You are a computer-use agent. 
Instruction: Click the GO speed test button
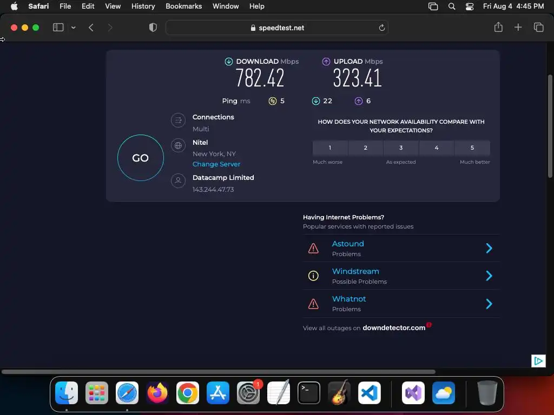click(141, 158)
